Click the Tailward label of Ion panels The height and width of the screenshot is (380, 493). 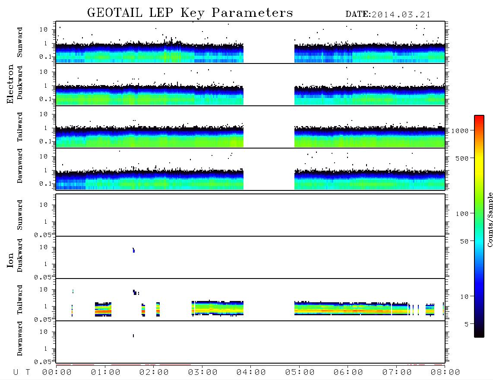coord(19,300)
